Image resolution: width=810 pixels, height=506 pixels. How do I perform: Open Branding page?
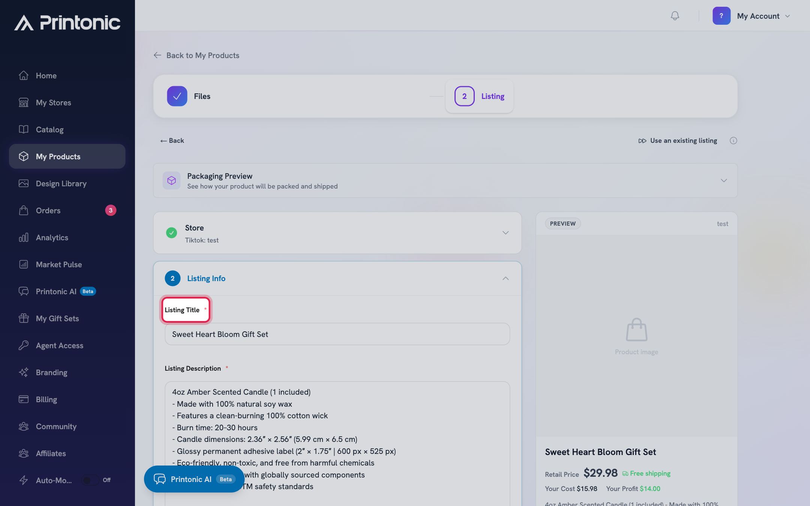pyautogui.click(x=67, y=373)
